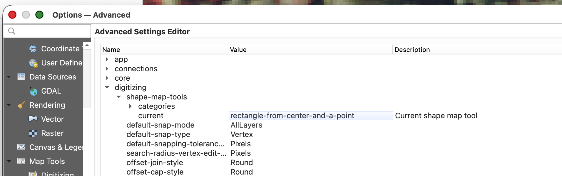Click the Data Sources table icon
The height and width of the screenshot is (176, 562).
coord(21,77)
